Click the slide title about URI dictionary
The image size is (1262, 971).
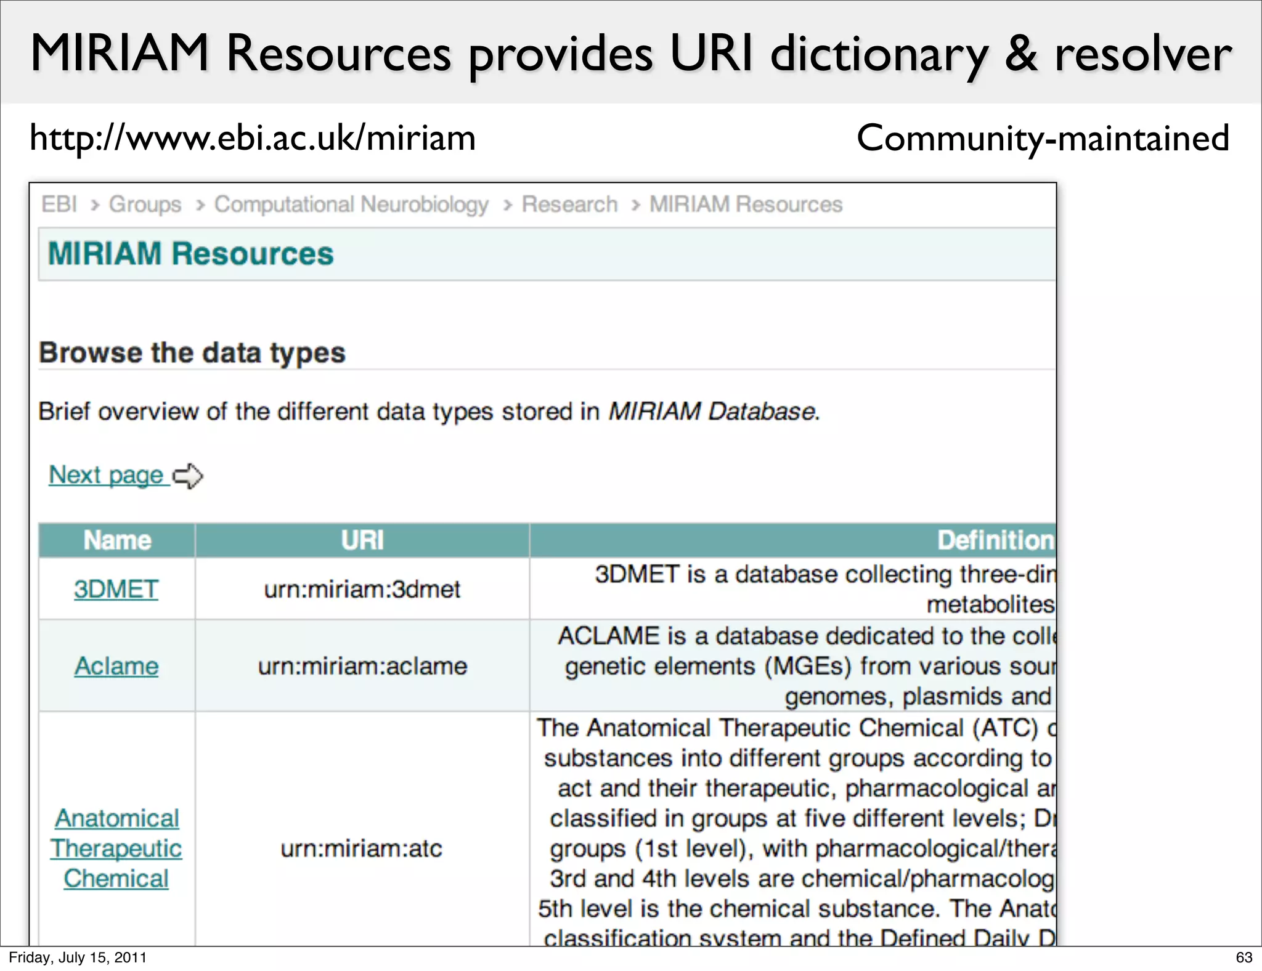[x=630, y=54]
